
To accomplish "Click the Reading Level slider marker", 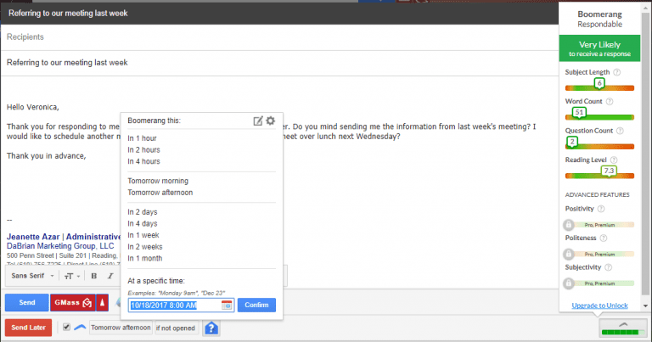I will click(x=609, y=171).
